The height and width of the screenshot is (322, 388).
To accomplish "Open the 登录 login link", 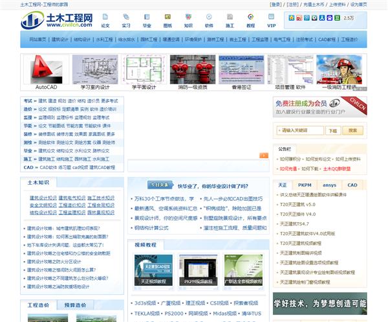I will (x=275, y=5).
